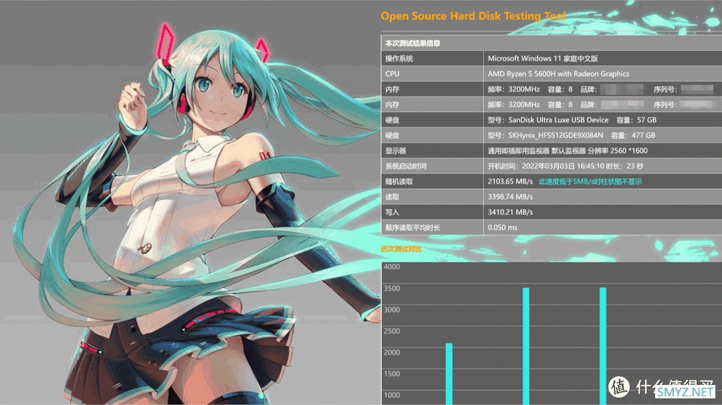Select the "Microsoft Windows 11 家庭中文版" value
This screenshot has width=722, height=405.
[543, 59]
